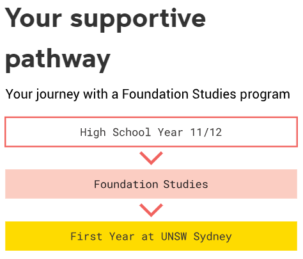Viewport: 303px width, 259px height.
Task: Click the word 'with' in the subtitle
Action: pos(95,94)
